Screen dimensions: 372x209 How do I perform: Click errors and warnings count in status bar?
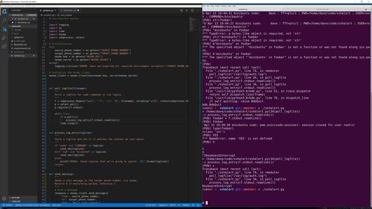(x=57, y=205)
